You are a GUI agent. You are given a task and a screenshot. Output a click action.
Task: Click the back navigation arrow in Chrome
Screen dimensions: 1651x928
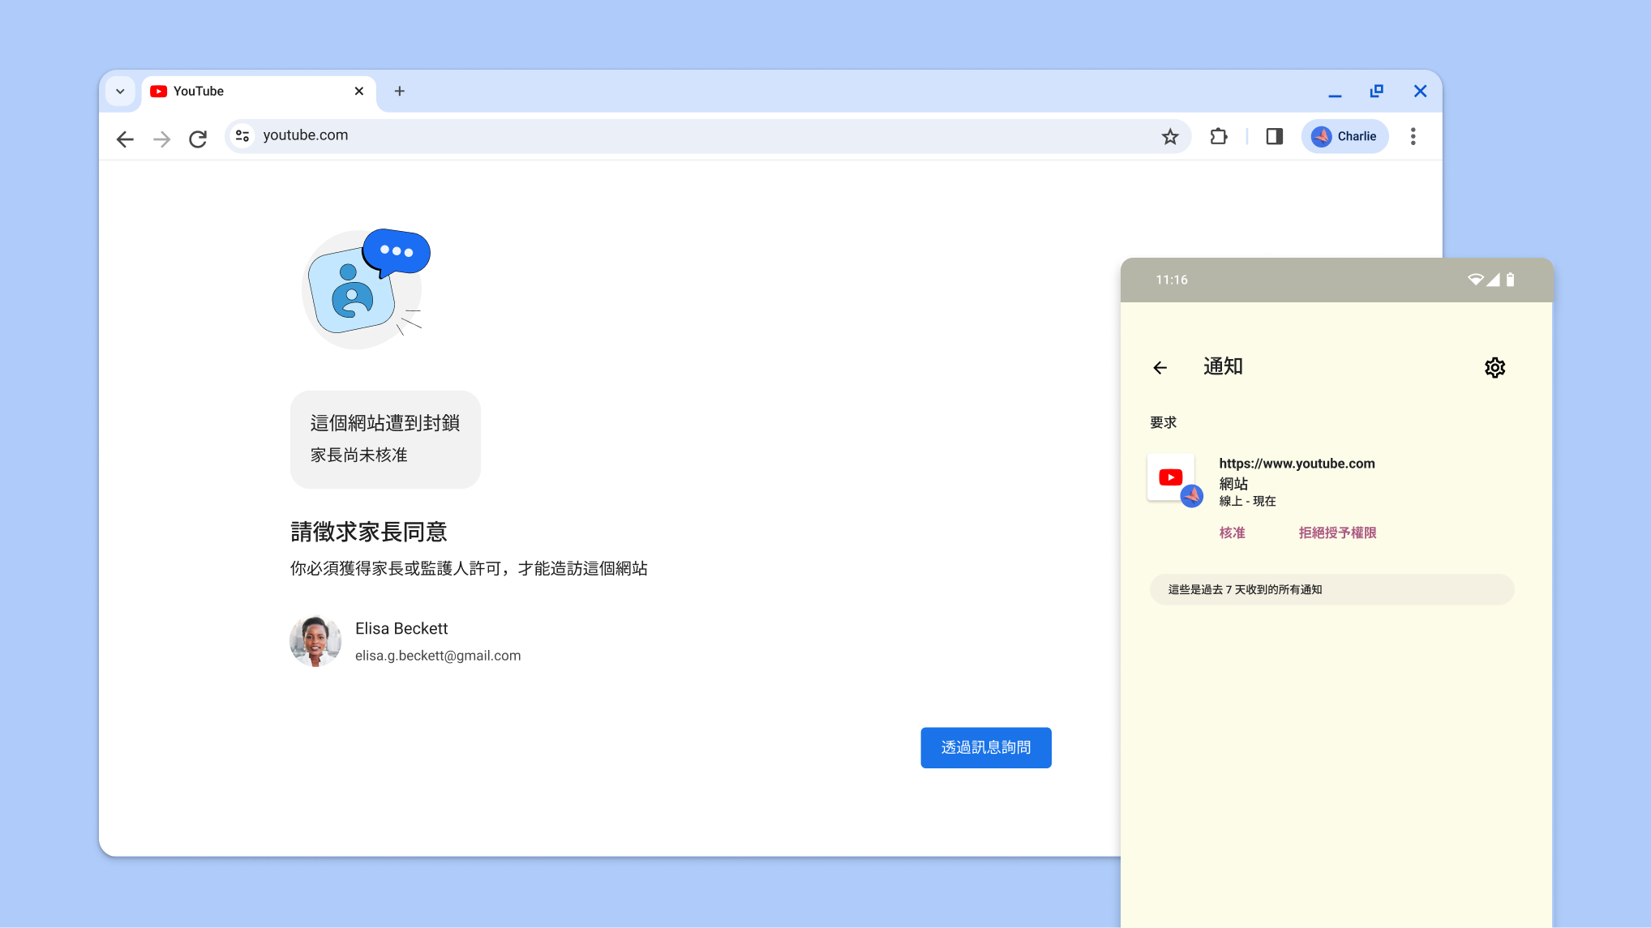click(125, 139)
